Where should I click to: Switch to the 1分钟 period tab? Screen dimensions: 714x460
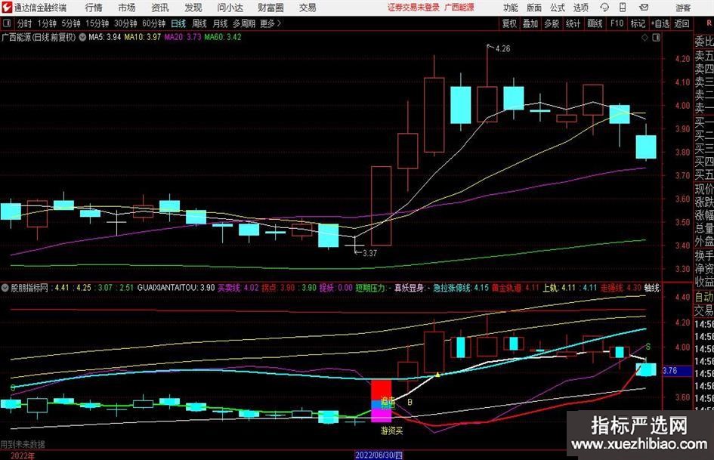click(47, 23)
